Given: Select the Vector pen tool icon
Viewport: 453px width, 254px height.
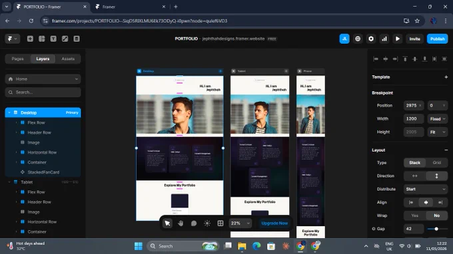Looking at the screenshot, I should [65, 39].
